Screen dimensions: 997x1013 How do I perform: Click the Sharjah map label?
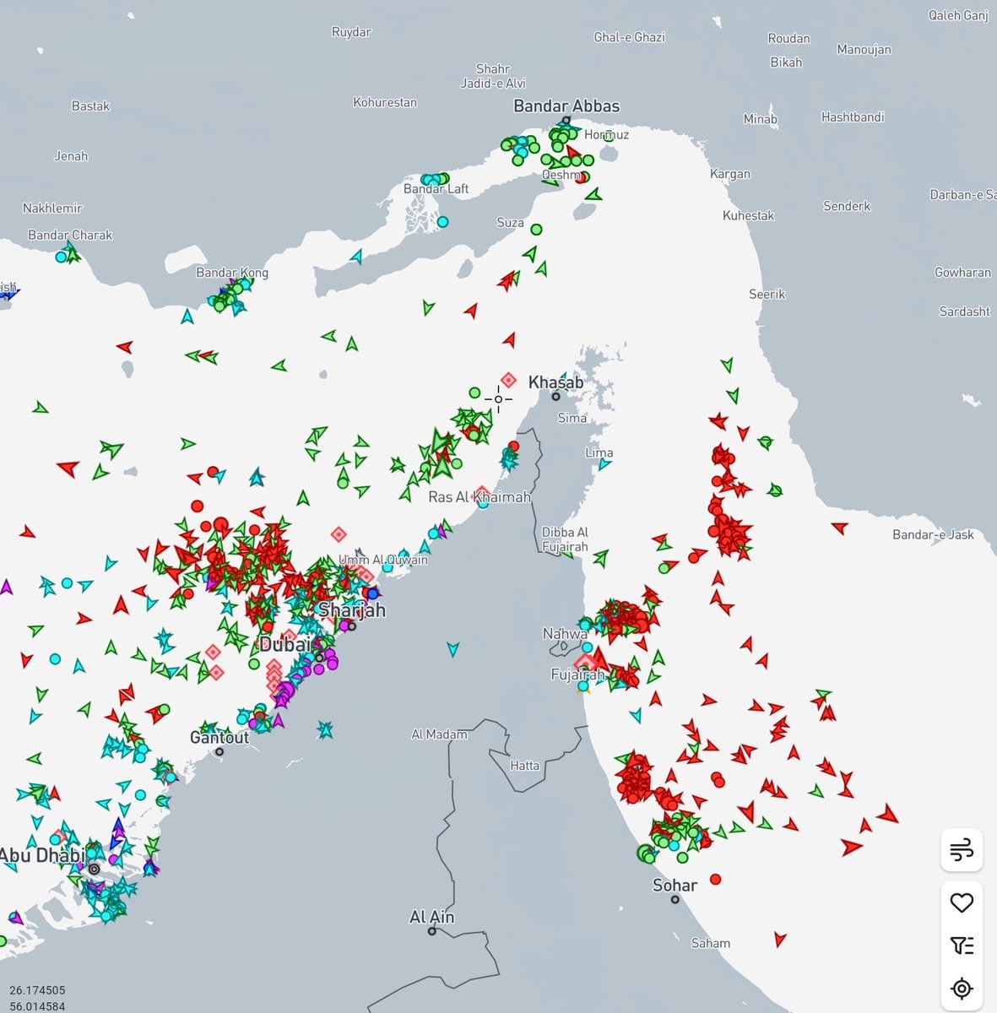(x=352, y=609)
